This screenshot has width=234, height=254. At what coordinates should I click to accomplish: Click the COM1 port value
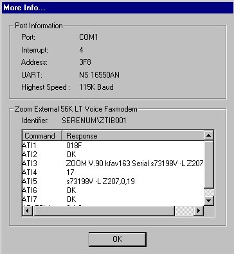tap(89, 37)
